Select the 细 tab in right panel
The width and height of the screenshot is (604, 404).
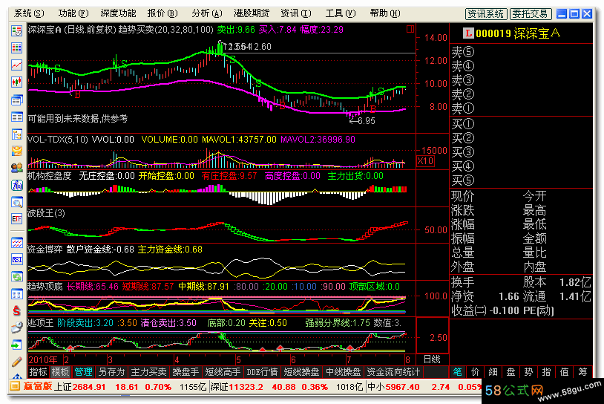click(x=493, y=371)
